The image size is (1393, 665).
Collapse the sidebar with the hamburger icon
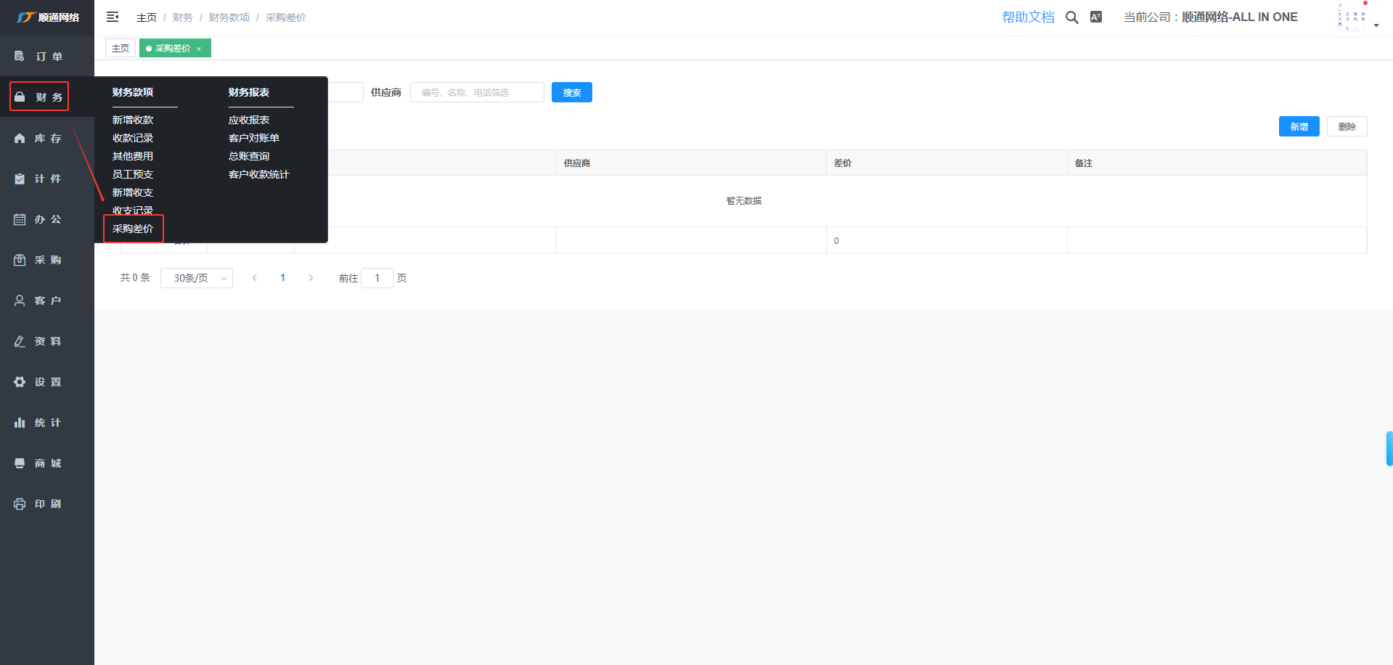click(113, 17)
